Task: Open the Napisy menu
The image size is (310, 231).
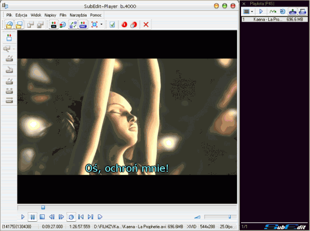Action: [50, 15]
